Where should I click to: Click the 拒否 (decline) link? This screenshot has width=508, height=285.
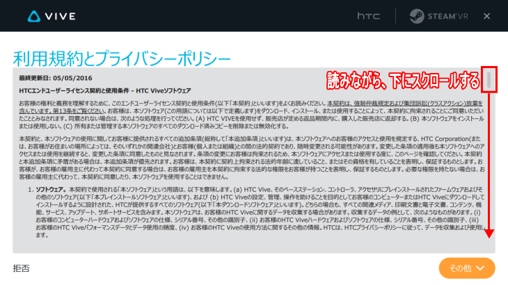21,268
